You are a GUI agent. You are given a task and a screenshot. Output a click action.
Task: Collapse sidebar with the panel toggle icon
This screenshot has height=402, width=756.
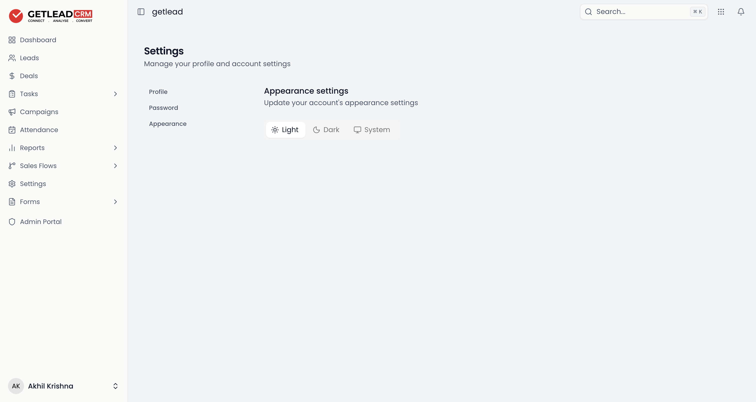[141, 12]
